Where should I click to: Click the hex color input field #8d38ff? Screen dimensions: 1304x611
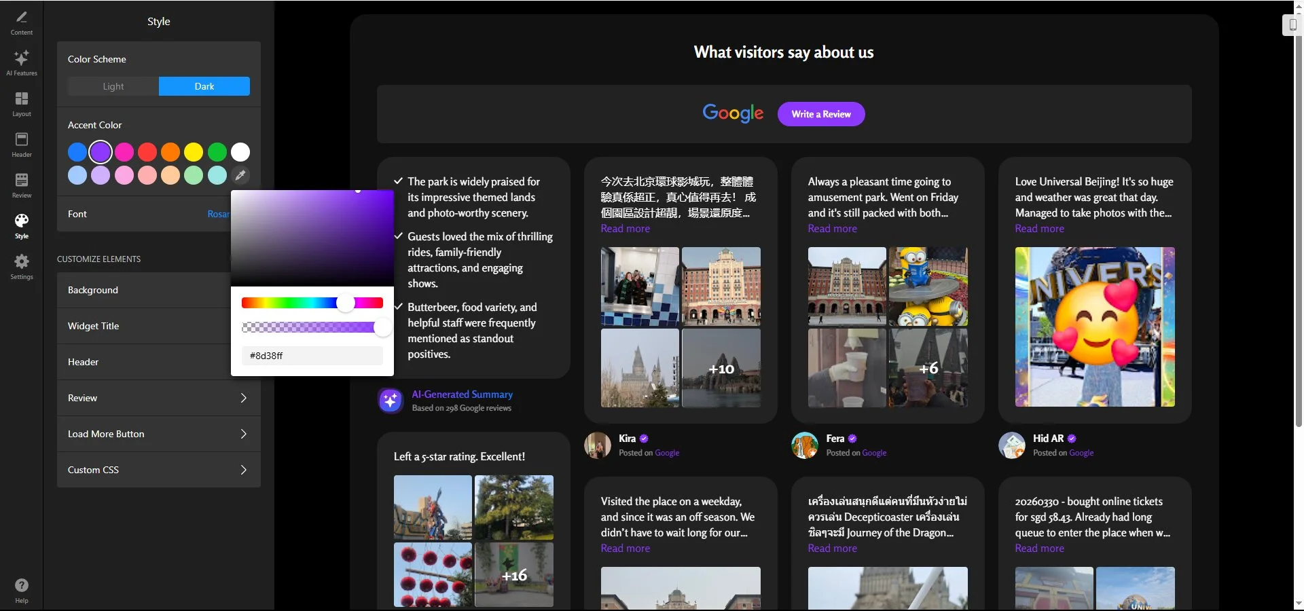click(x=312, y=356)
